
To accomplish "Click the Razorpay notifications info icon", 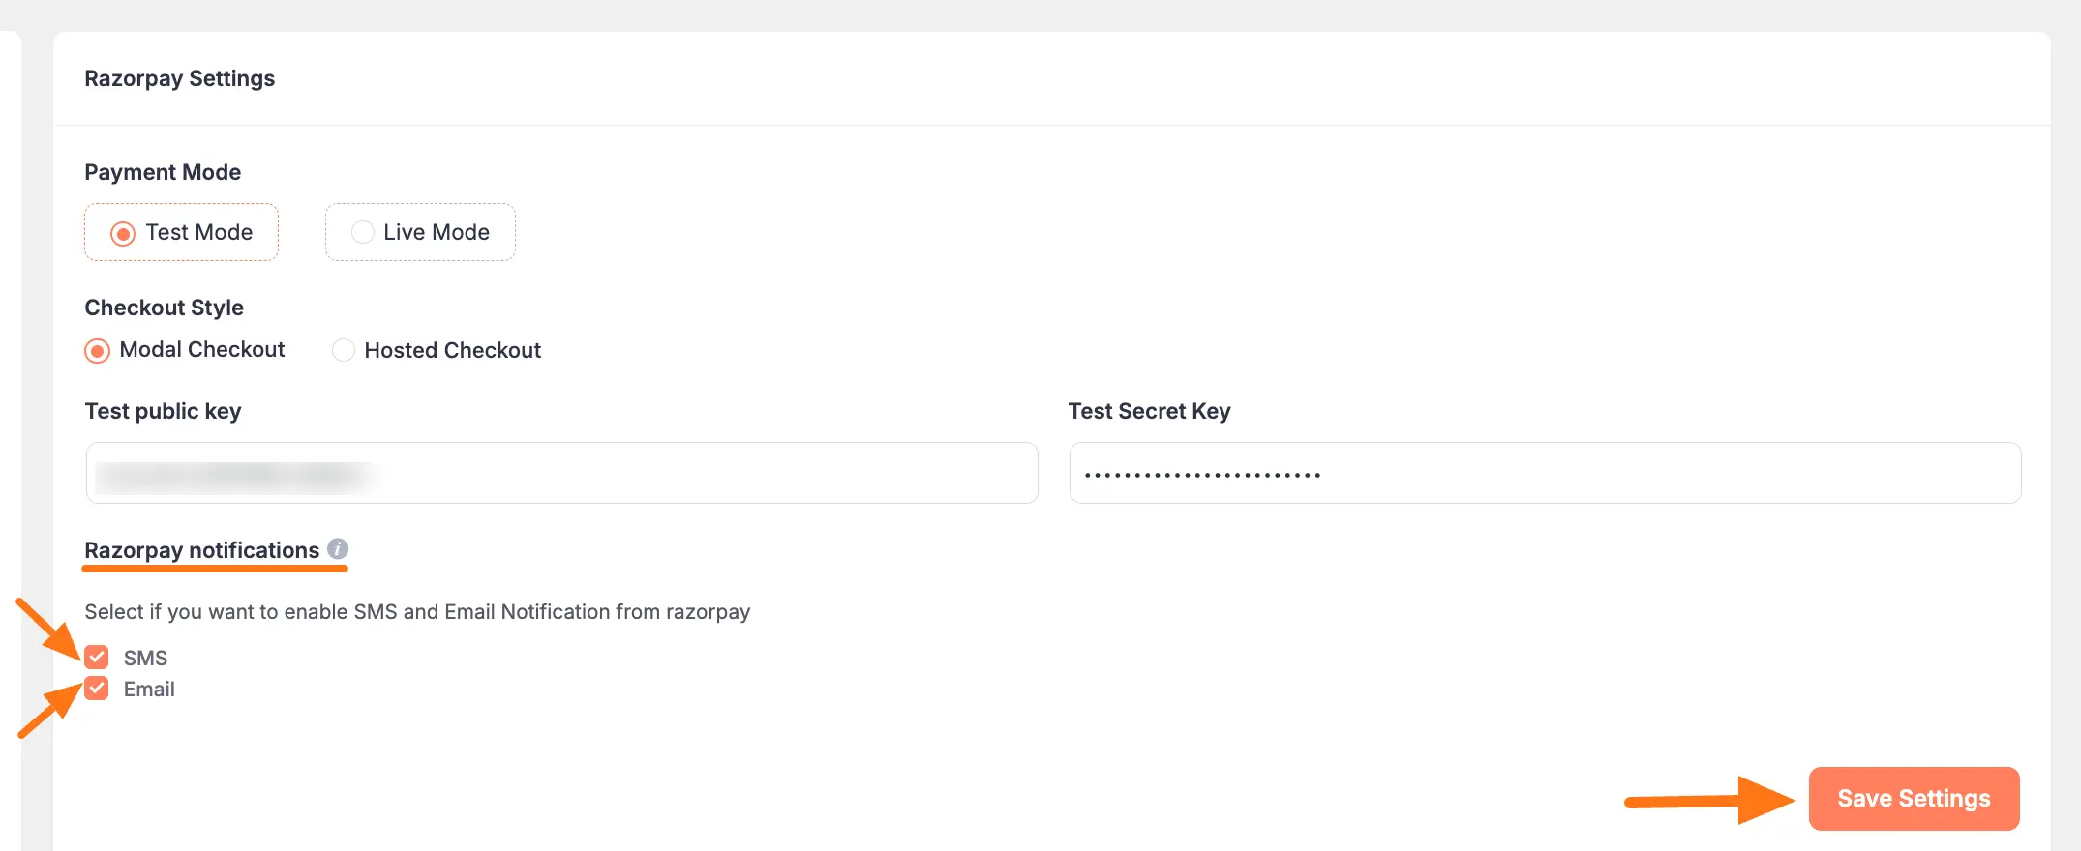I will click(x=337, y=548).
